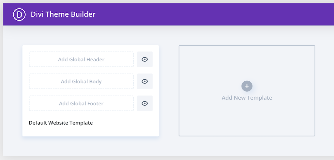Hide the Global Body with eye icon
Viewport: 334px width, 160px height.
point(145,81)
